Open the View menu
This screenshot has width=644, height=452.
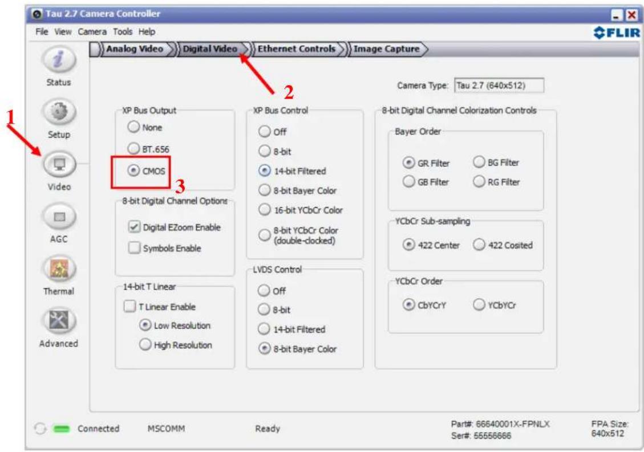pyautogui.click(x=63, y=31)
